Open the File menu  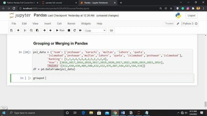click(14, 24)
